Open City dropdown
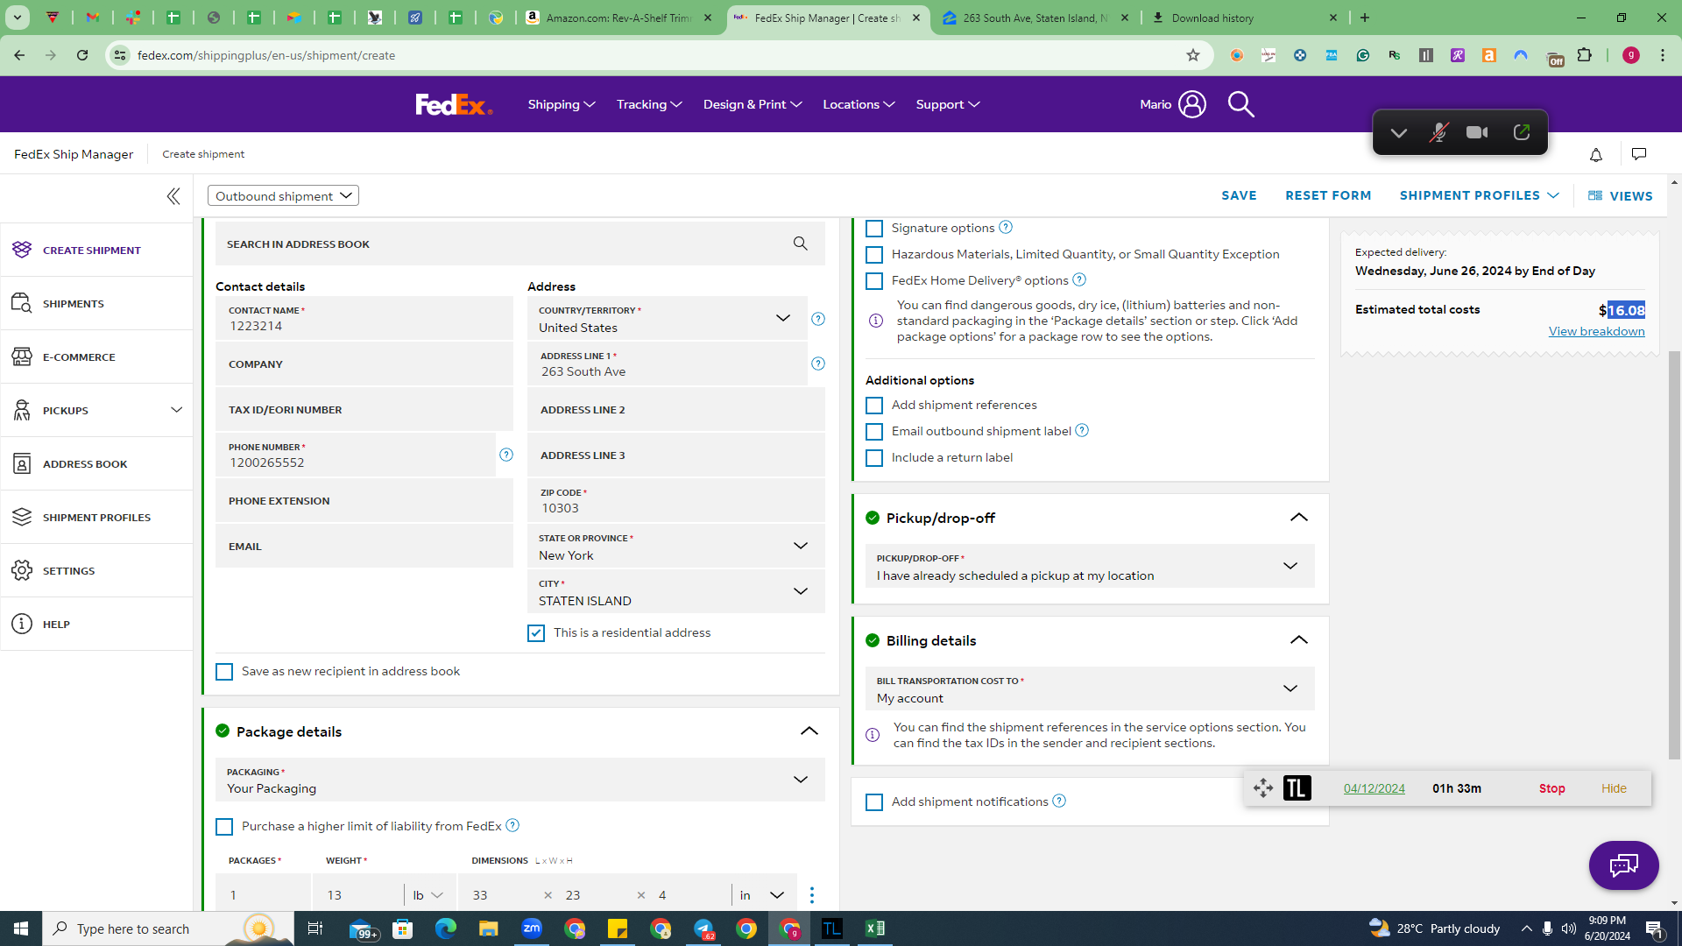The image size is (1682, 946). click(x=675, y=592)
